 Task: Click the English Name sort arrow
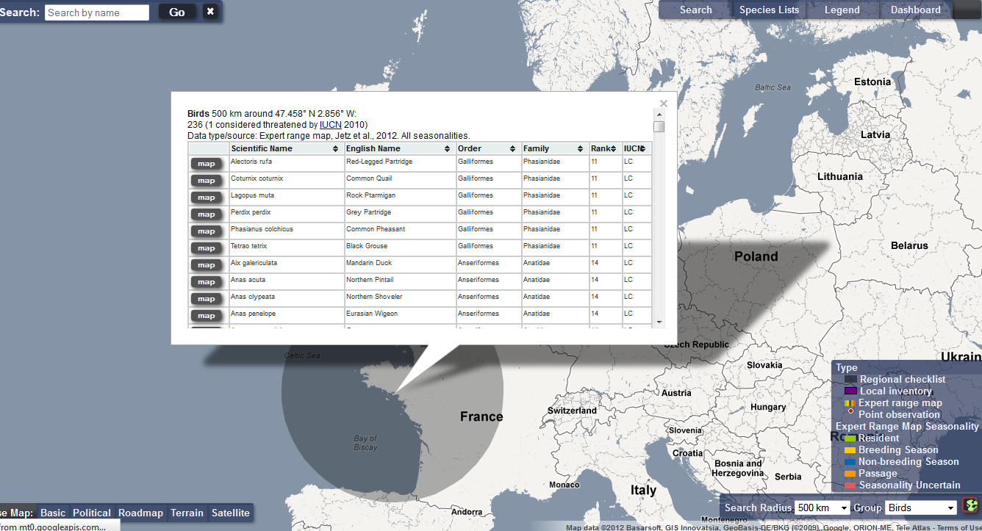pyautogui.click(x=447, y=148)
